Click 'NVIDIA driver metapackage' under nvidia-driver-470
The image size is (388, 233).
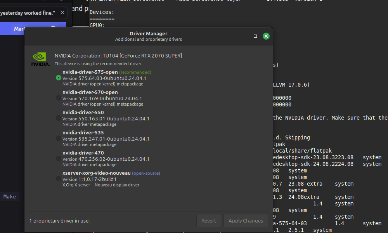pyautogui.click(x=89, y=165)
